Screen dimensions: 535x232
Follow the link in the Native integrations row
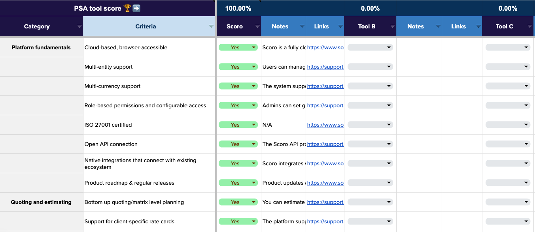(x=325, y=163)
